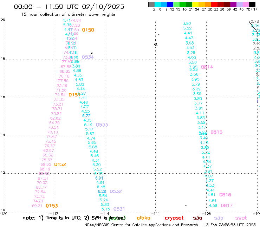Click the cyan value 3.29
The width and height of the screenshot is (260, 228).
click(191, 53)
